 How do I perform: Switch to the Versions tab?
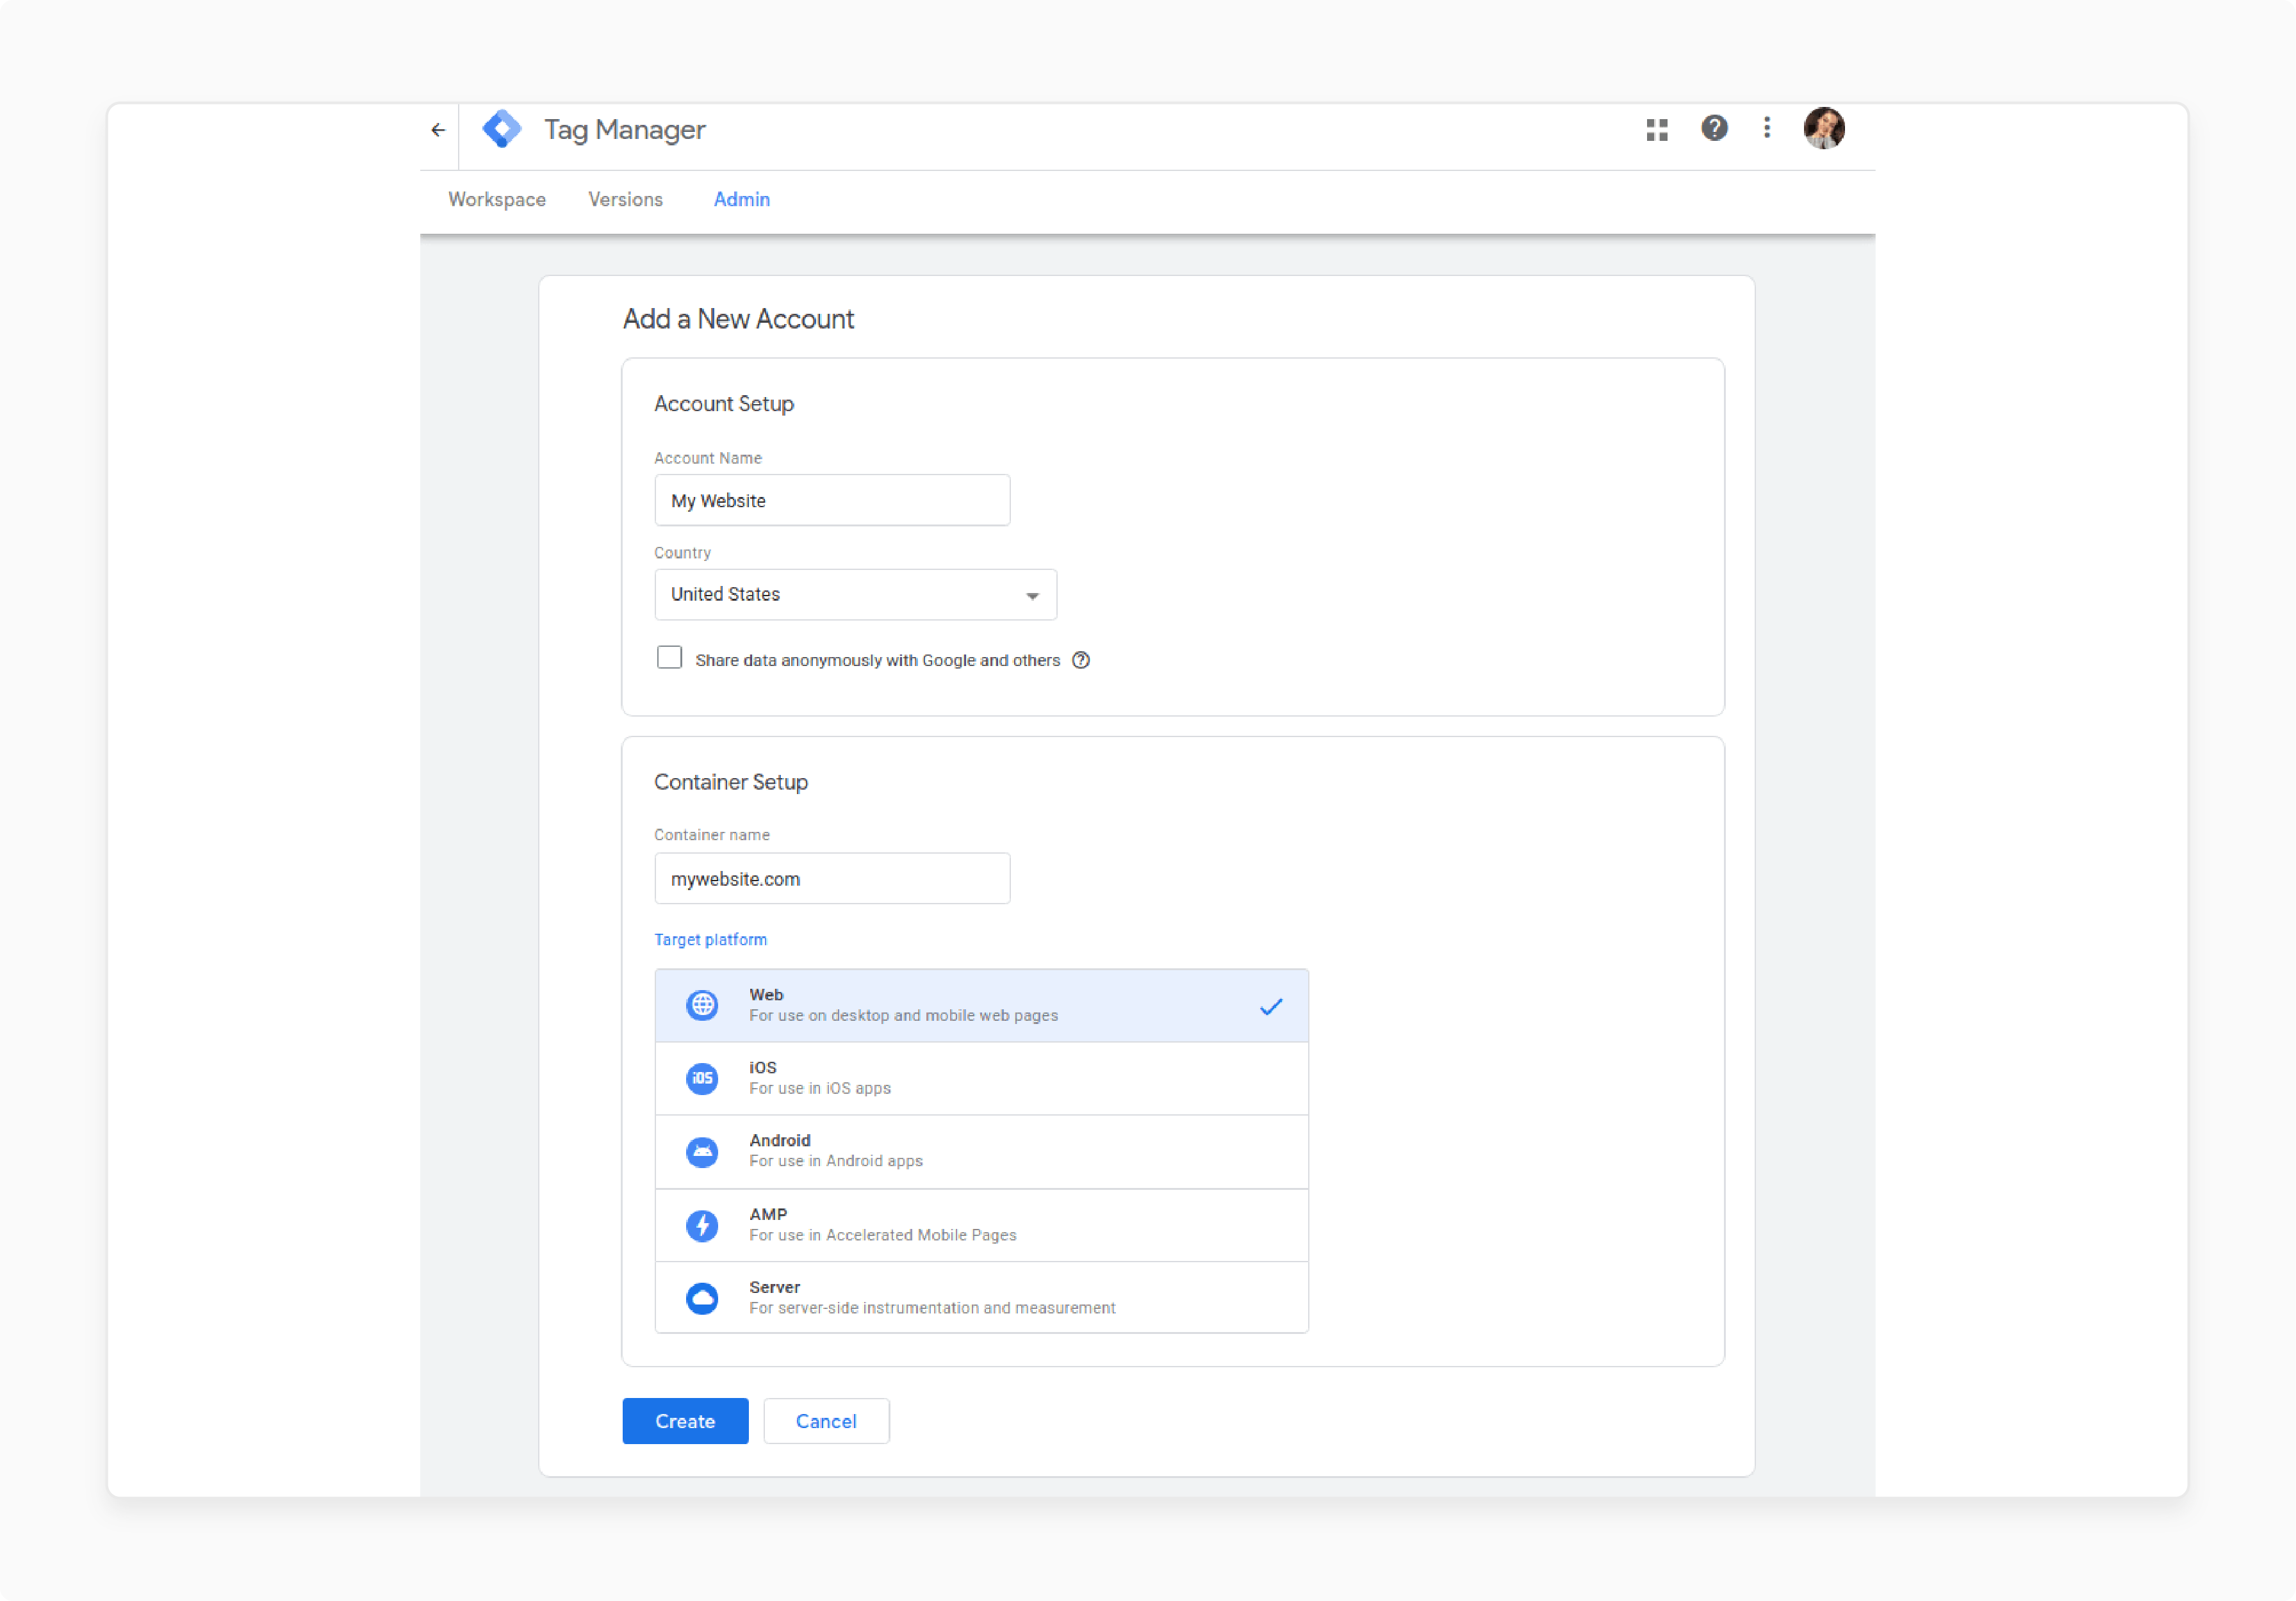(x=625, y=199)
